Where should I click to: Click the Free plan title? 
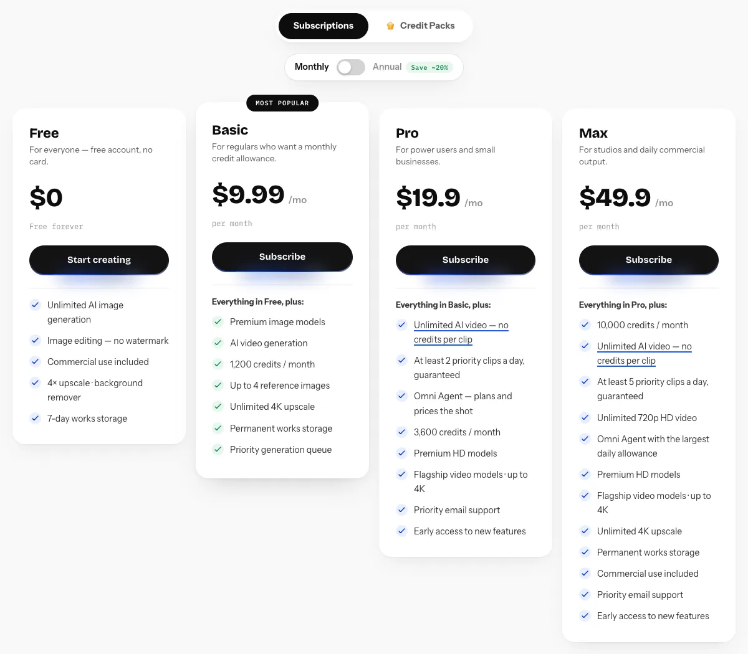tap(44, 133)
